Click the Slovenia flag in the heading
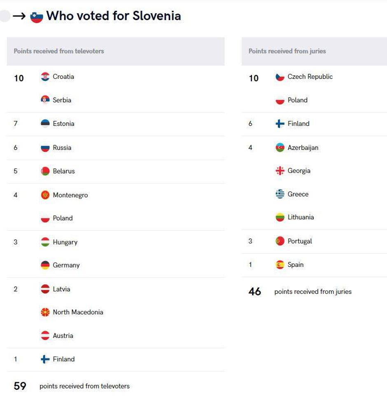This screenshot has width=387, height=405. [37, 17]
